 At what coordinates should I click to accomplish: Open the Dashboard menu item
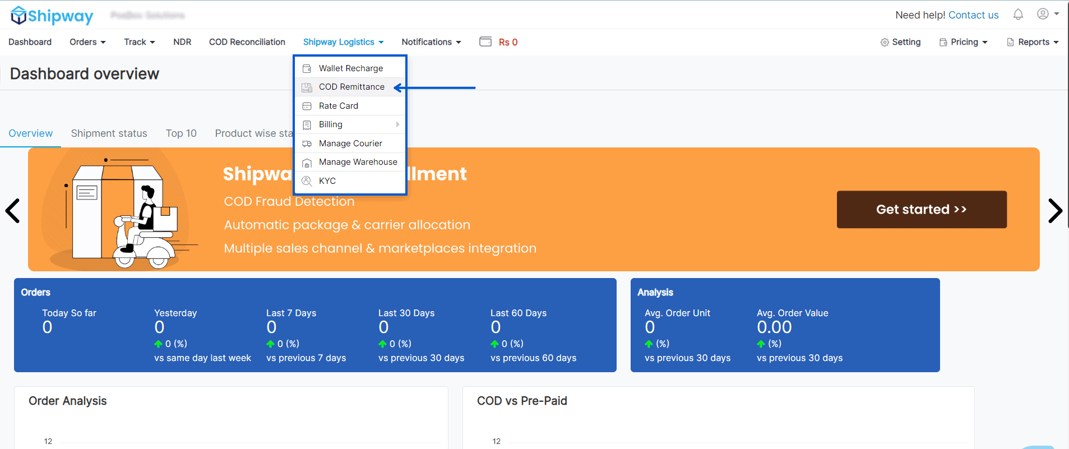tap(30, 42)
